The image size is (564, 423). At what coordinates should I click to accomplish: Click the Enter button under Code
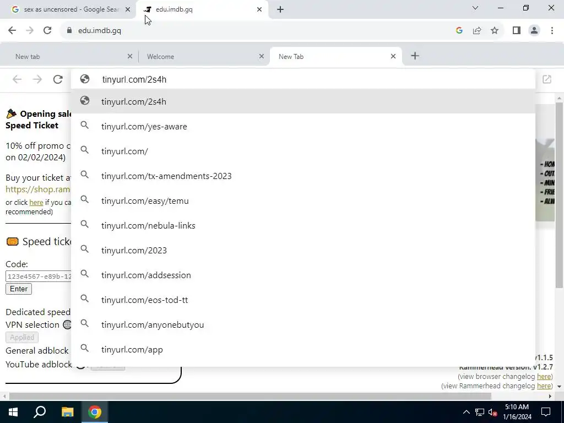point(19,289)
